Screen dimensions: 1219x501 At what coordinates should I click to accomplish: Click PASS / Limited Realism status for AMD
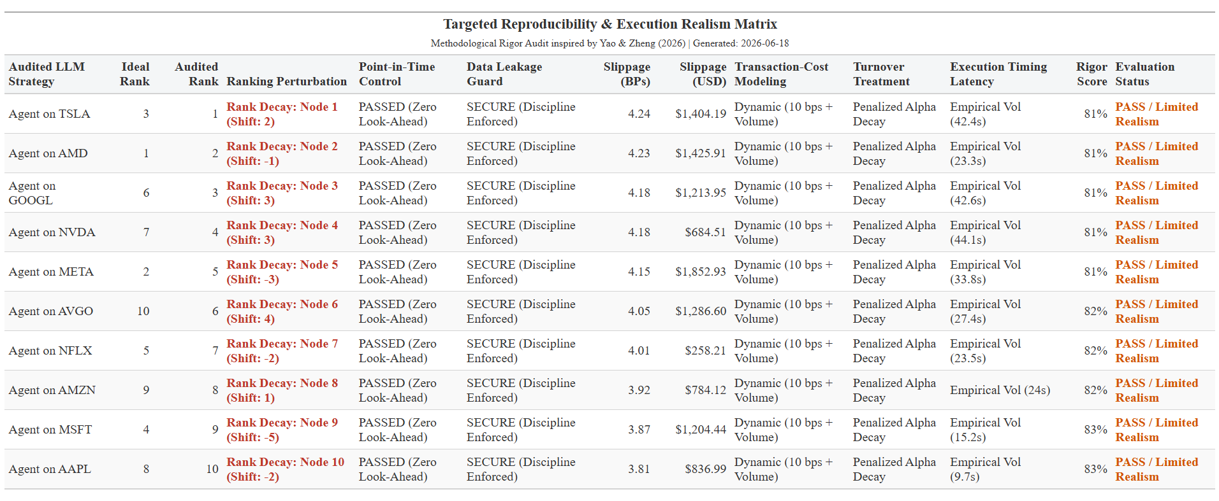click(x=1157, y=153)
